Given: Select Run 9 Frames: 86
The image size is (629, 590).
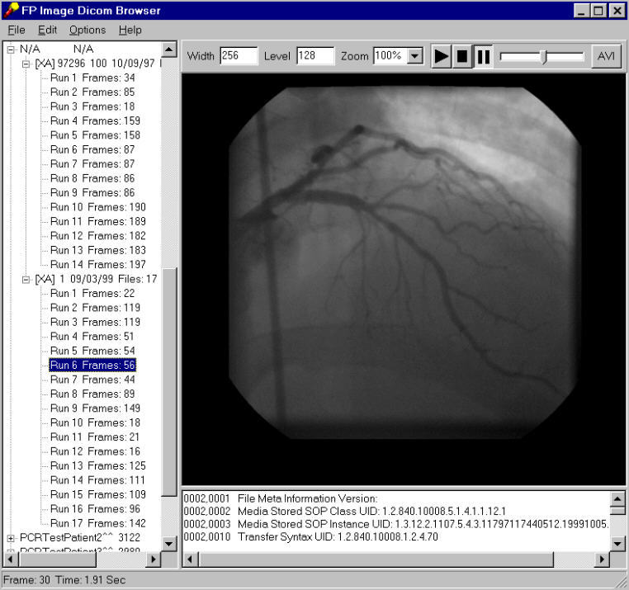Looking at the screenshot, I should 92,193.
